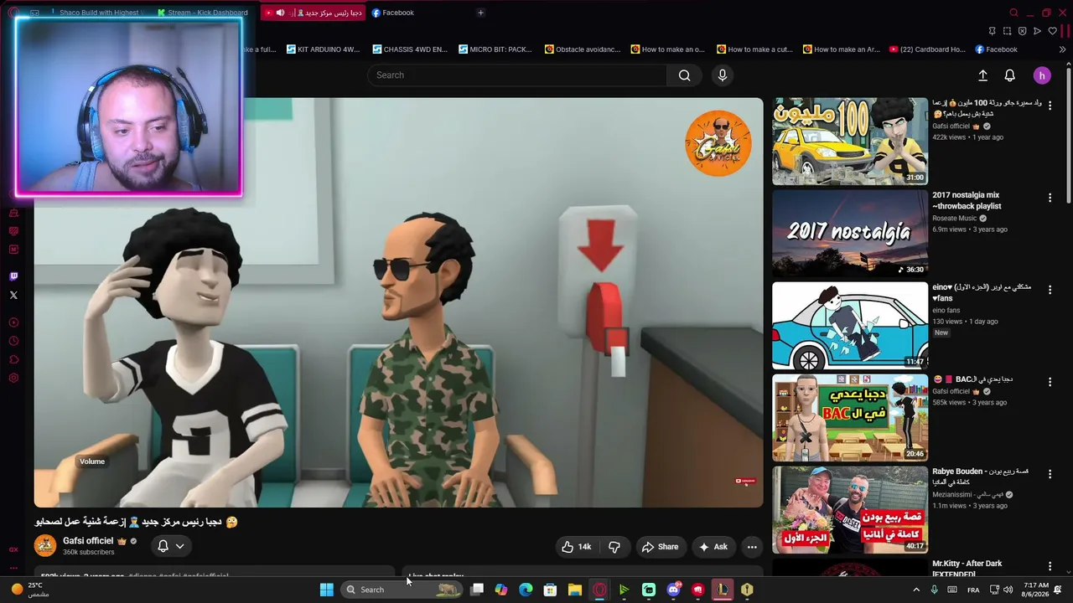1073x603 pixels.
Task: Click the browser tab search magnifier icon
Action: click(1013, 13)
